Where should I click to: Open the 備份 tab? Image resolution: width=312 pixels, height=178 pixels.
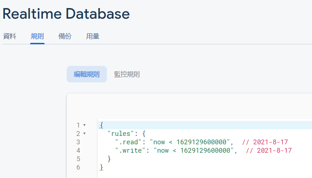pyautogui.click(x=65, y=36)
